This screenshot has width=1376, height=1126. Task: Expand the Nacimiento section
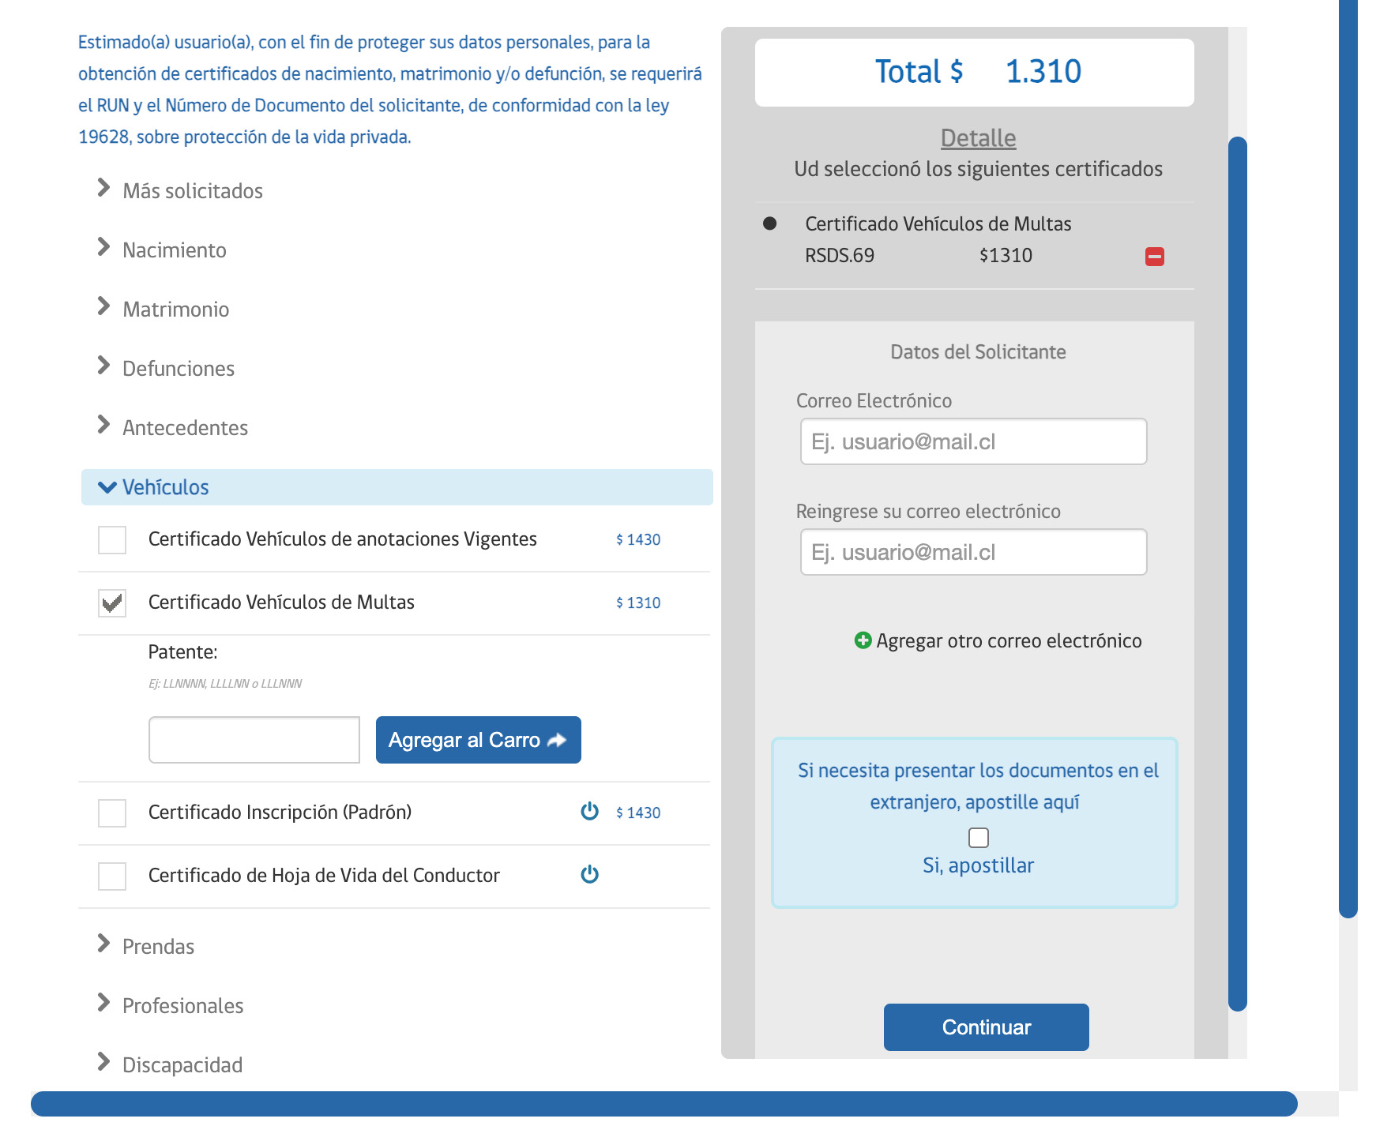point(175,250)
